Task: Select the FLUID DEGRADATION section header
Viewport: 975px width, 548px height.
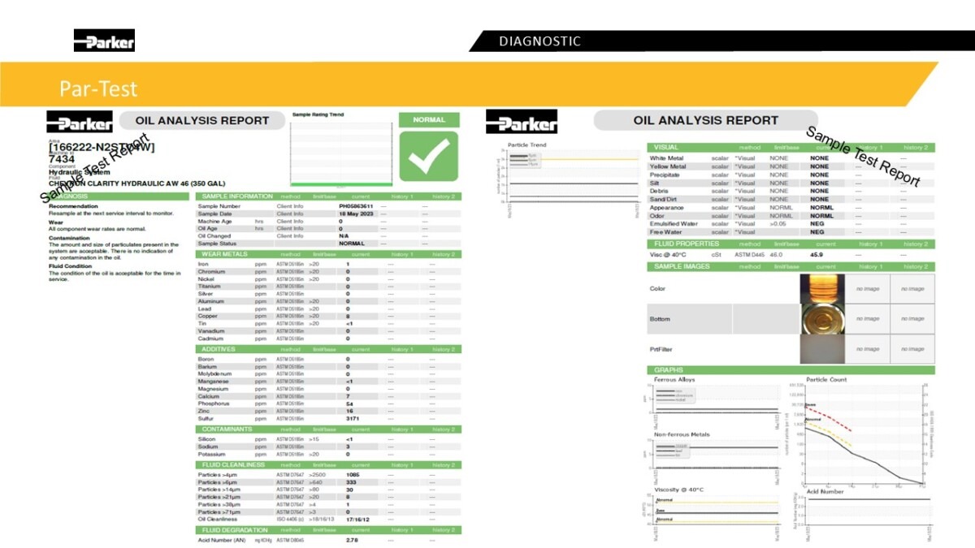Action: pyautogui.click(x=330, y=530)
